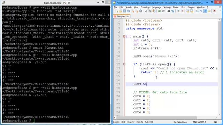Click the INS indicator in status bar
Screen dimensions: 223x125
point(215,122)
